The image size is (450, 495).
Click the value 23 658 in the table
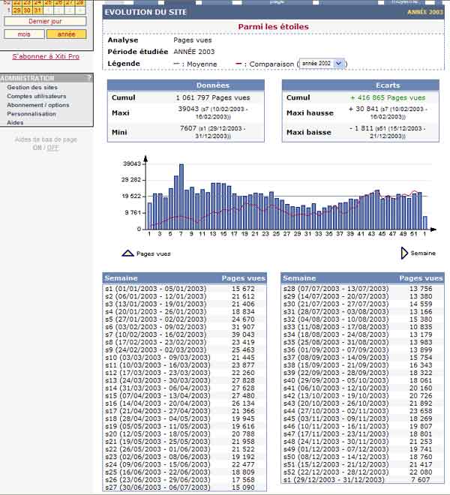[x=421, y=411]
